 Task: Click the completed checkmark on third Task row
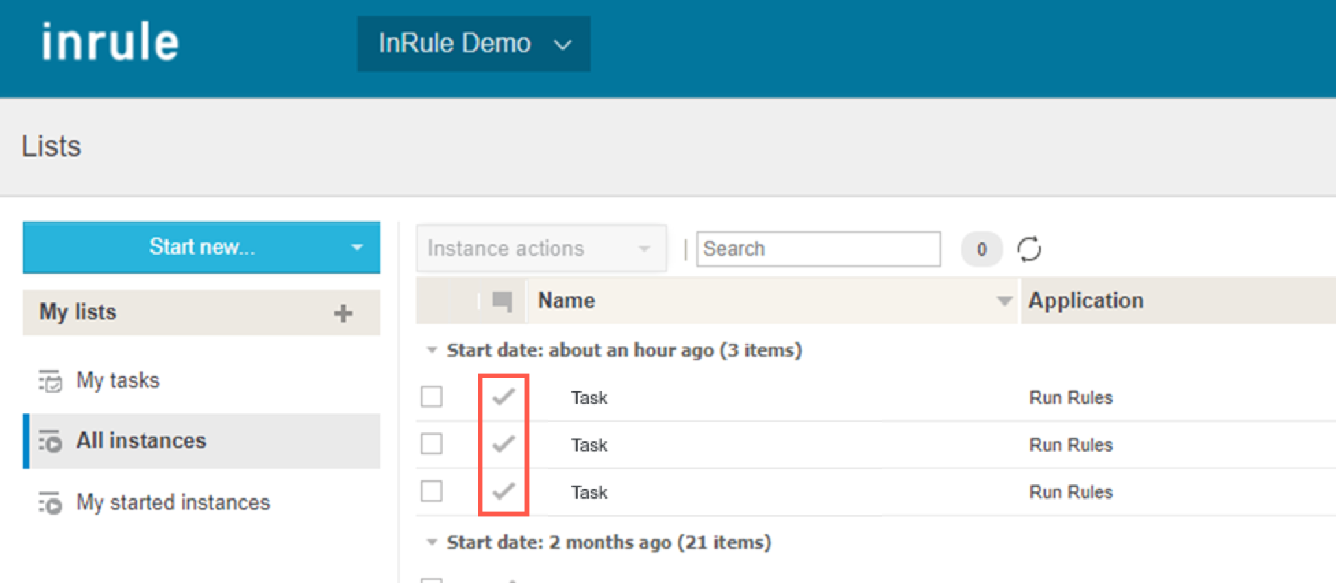coord(504,491)
